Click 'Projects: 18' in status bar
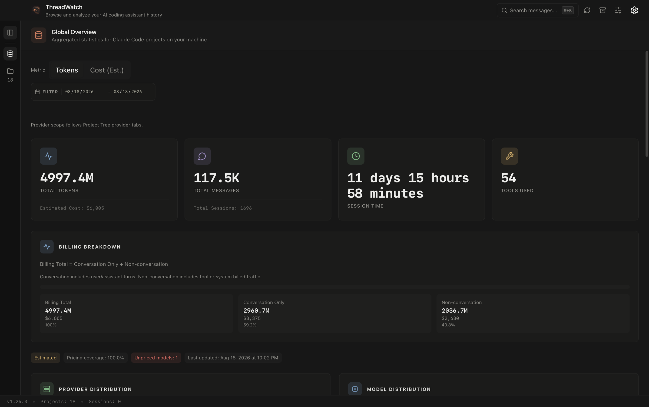 click(58, 401)
